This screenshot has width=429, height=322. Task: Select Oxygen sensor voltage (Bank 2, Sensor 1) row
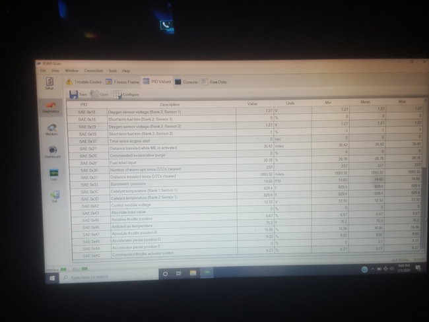click(245, 111)
